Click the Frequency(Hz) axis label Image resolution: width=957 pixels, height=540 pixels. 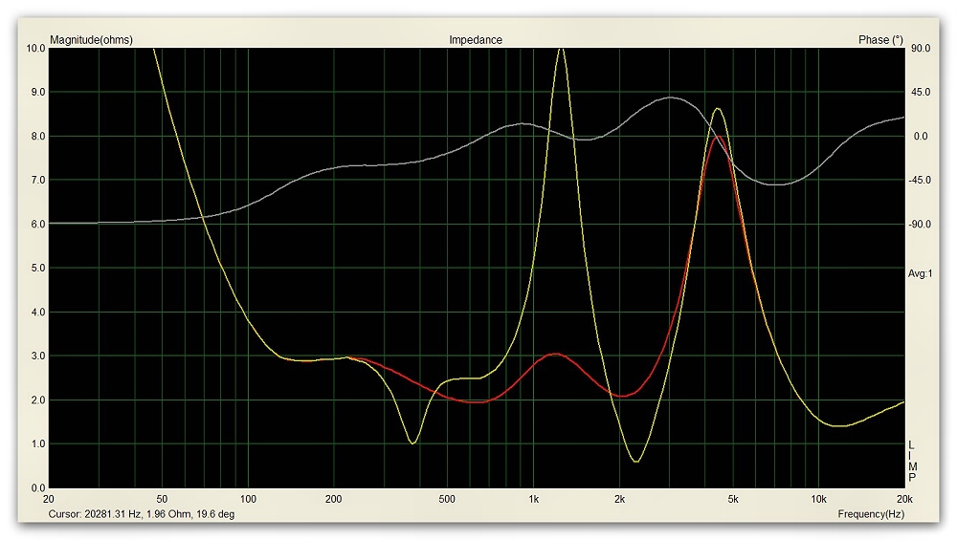(873, 513)
